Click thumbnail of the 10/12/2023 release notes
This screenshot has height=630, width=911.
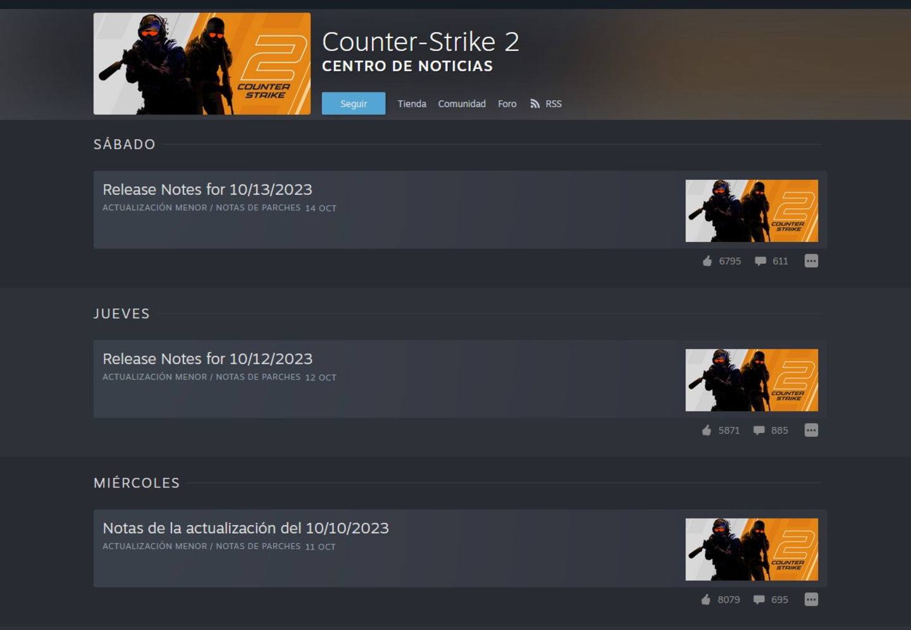(x=752, y=380)
